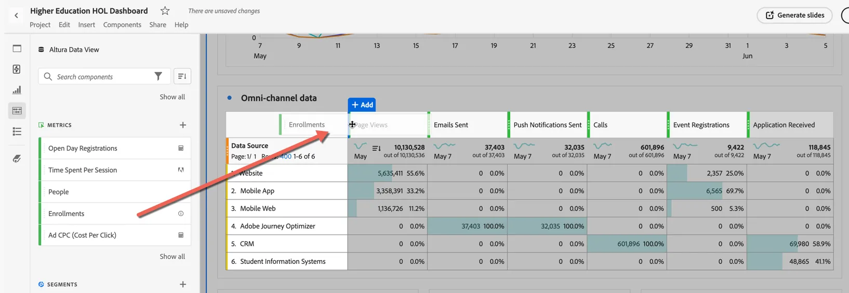
Task: Click the 69,980 CRM applications cell
Action: pyautogui.click(x=790, y=244)
